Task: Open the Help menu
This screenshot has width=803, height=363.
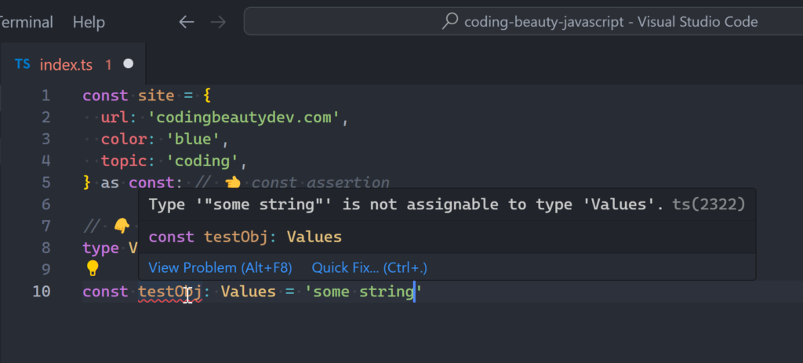Action: coord(89,22)
